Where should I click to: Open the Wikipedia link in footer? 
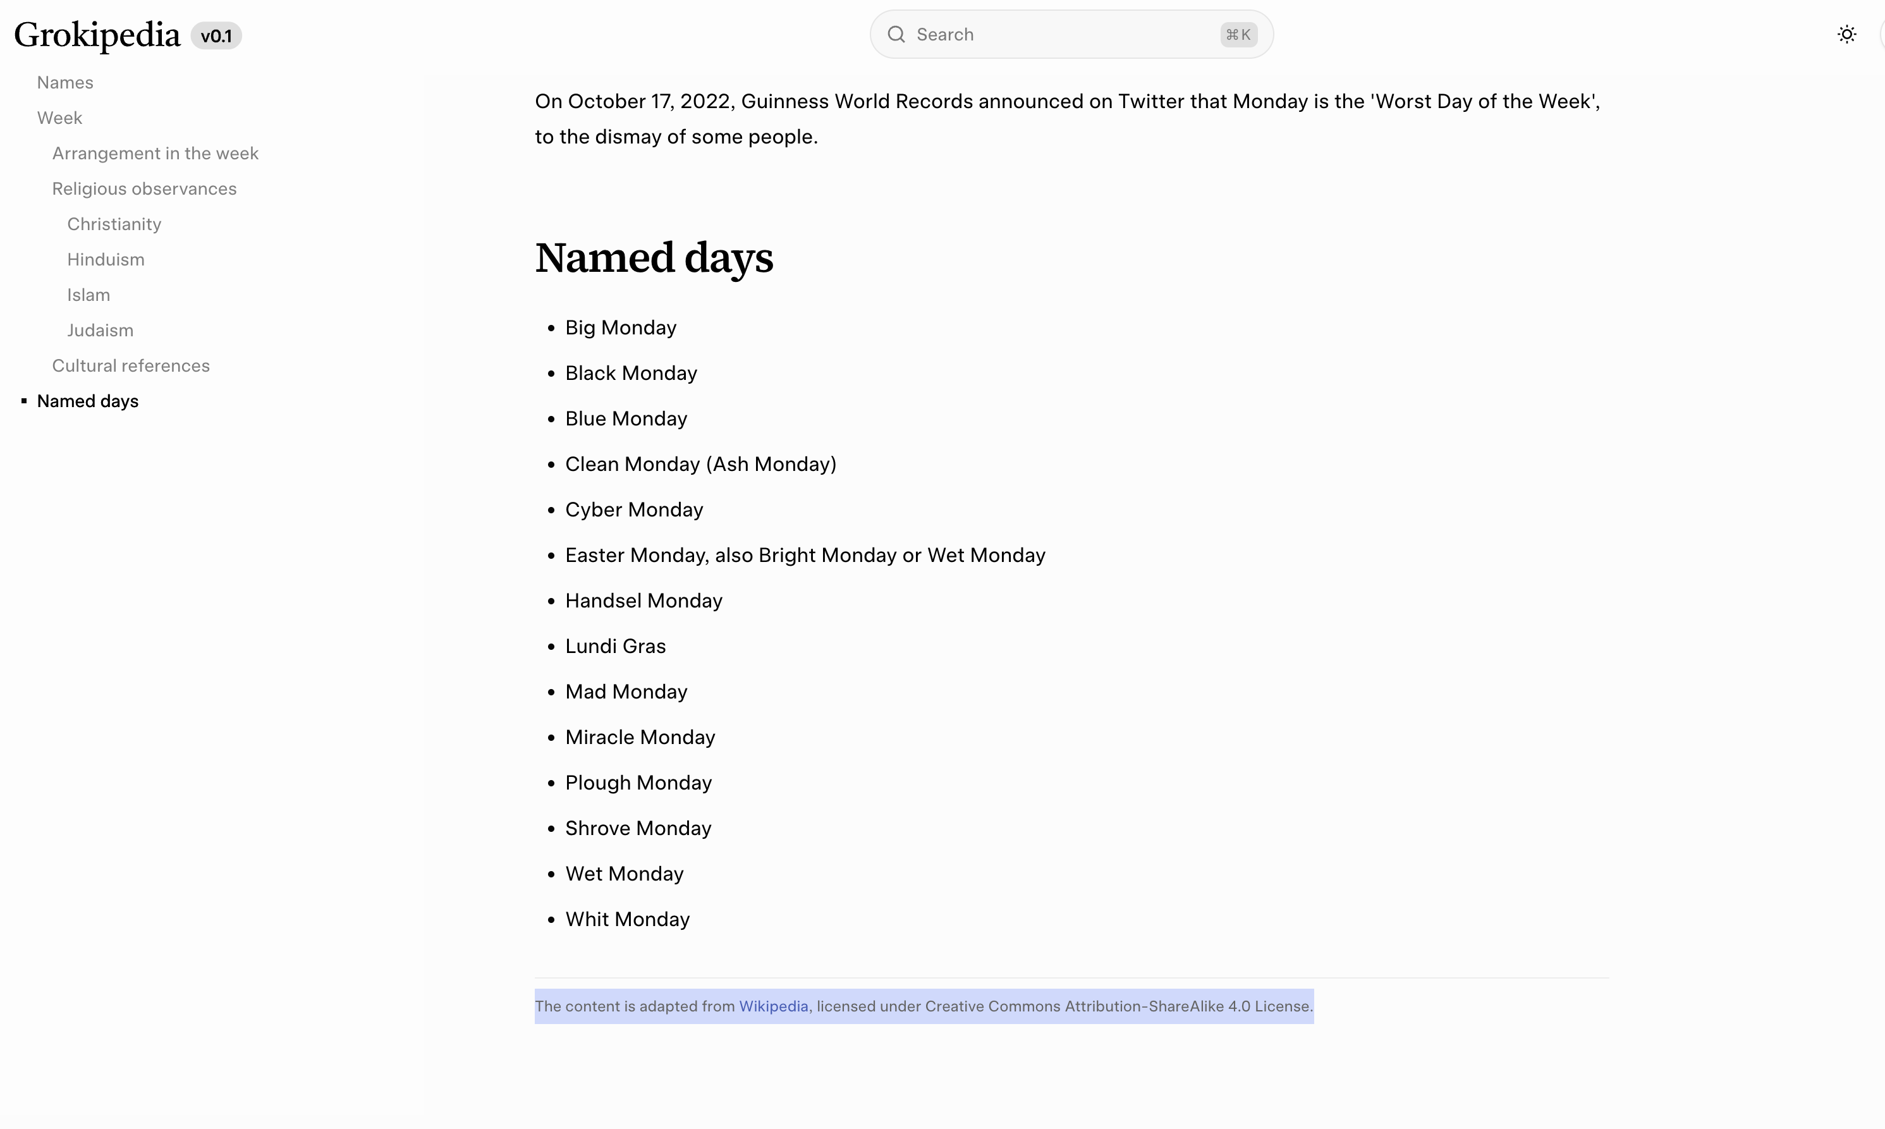(773, 1006)
